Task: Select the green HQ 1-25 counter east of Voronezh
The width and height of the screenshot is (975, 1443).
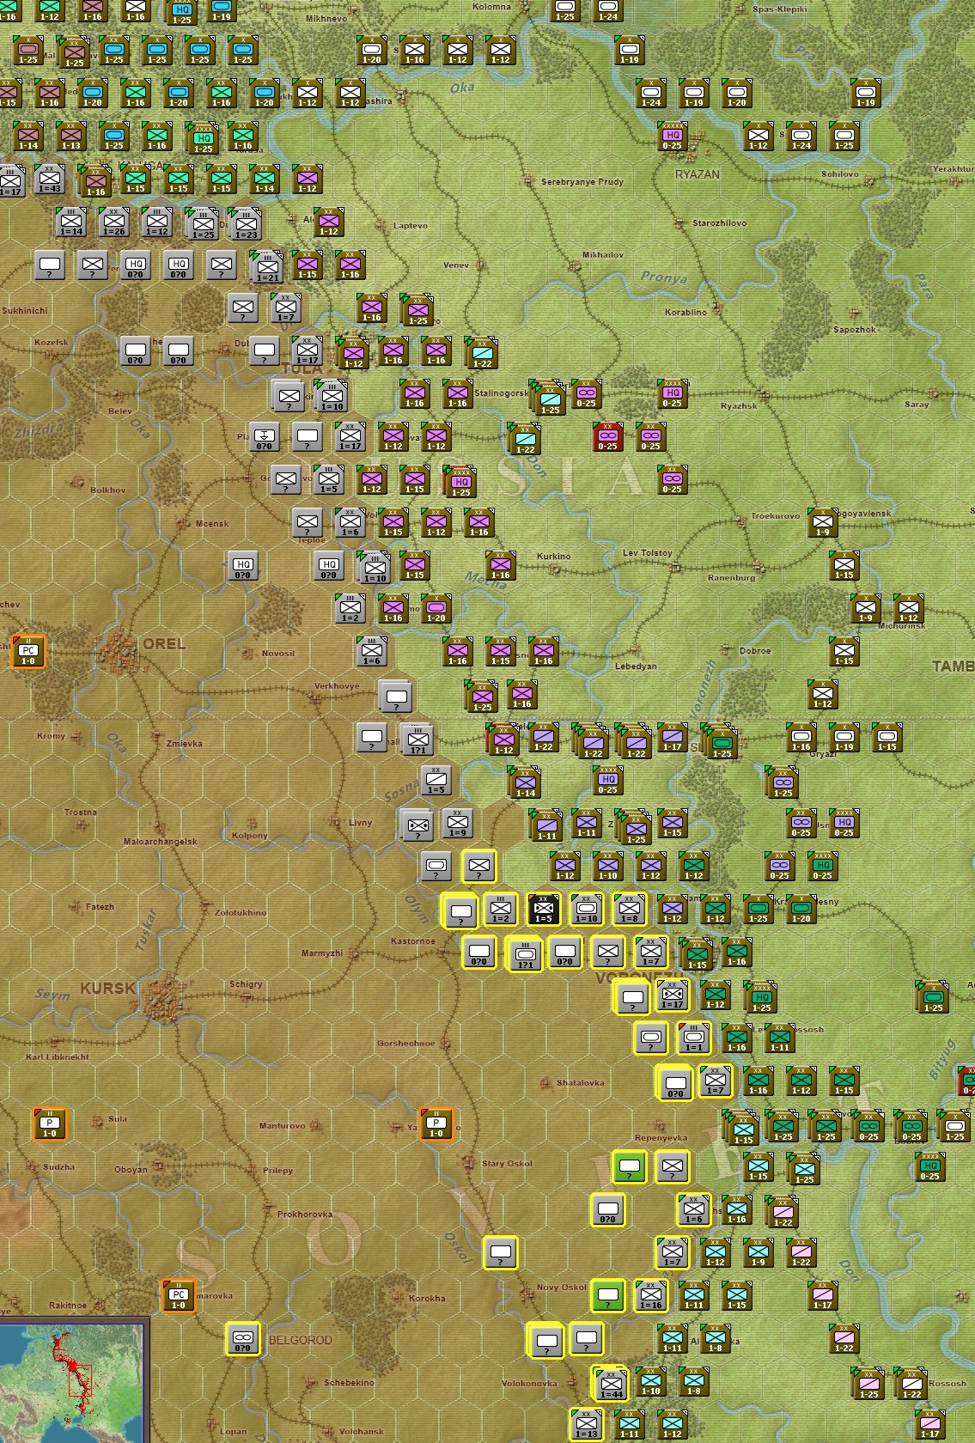Action: (761, 997)
